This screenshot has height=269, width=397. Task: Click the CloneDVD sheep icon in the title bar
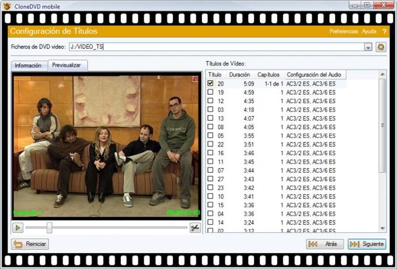click(x=6, y=6)
